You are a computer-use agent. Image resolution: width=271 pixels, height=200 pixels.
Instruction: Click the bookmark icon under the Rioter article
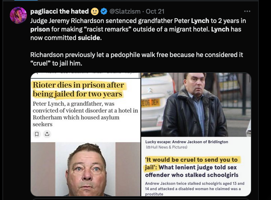pyautogui.click(x=37, y=134)
